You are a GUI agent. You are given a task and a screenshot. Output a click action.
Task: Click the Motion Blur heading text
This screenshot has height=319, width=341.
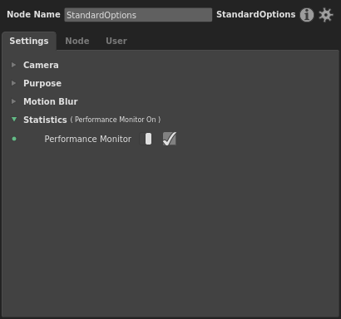51,101
